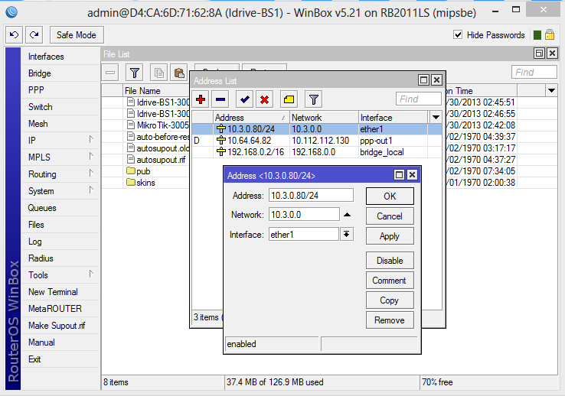Click the red plus Add address icon
The image size is (565, 396).
click(x=201, y=99)
